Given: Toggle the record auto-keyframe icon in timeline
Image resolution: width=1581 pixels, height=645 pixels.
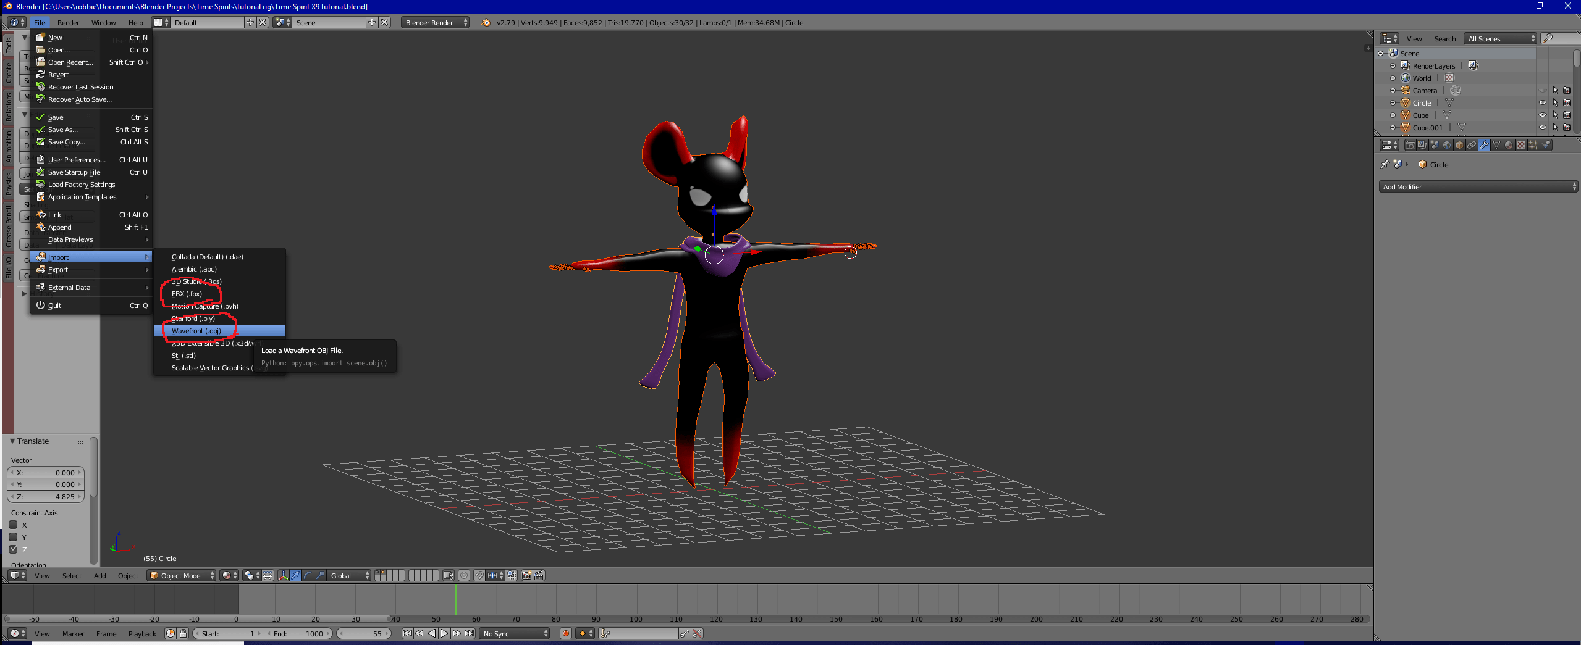Looking at the screenshot, I should tap(566, 633).
